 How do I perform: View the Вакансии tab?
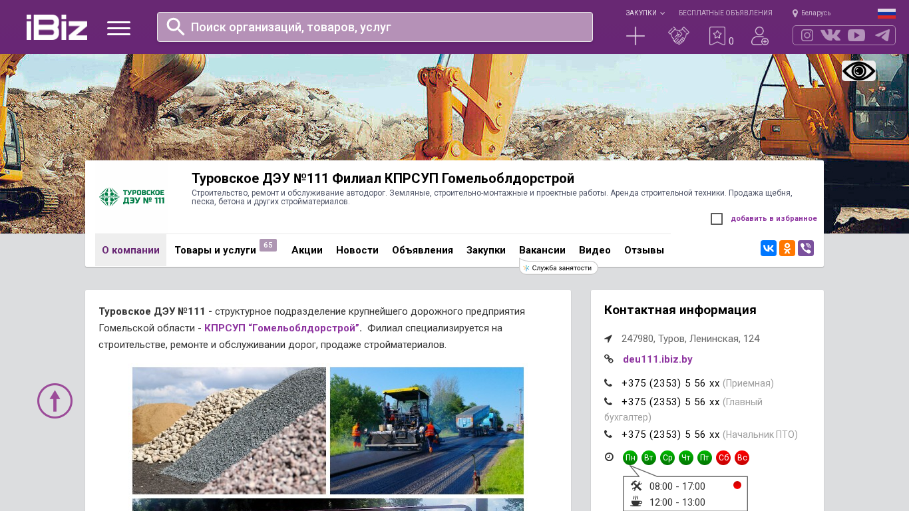(x=542, y=250)
